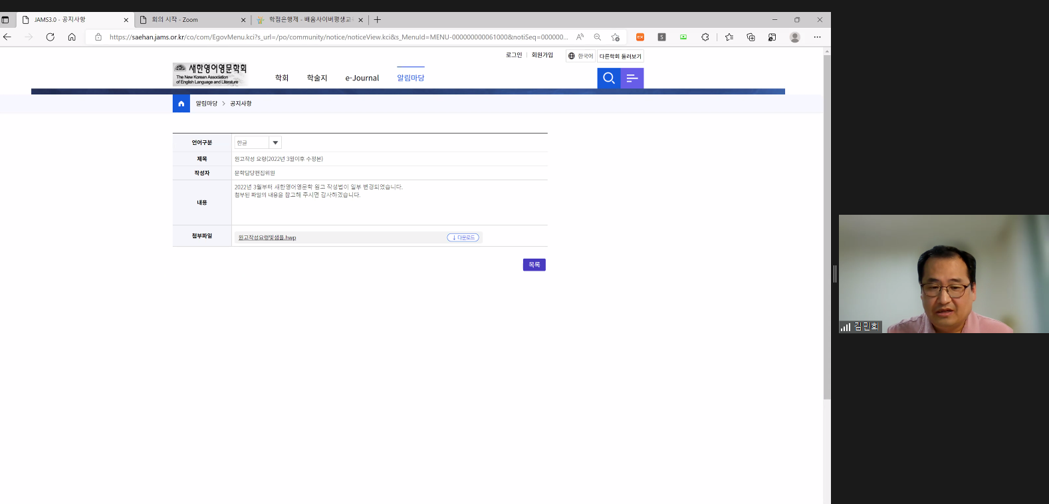
Task: Click the browser refresh button
Action: click(x=50, y=37)
